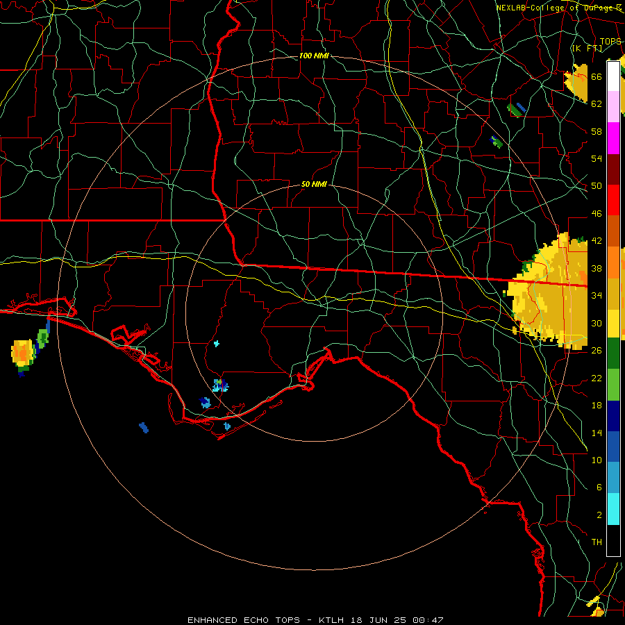Click the light pink swatch in the color bar
Viewport: 625px width, 625px height.
click(613, 106)
